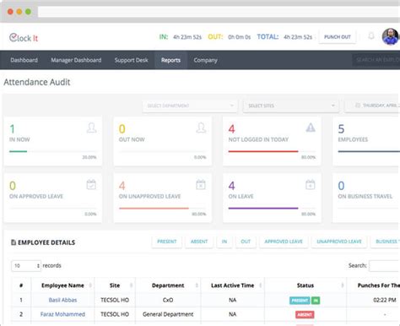Open the user profile avatar
The image size is (400, 326).
pyautogui.click(x=390, y=36)
